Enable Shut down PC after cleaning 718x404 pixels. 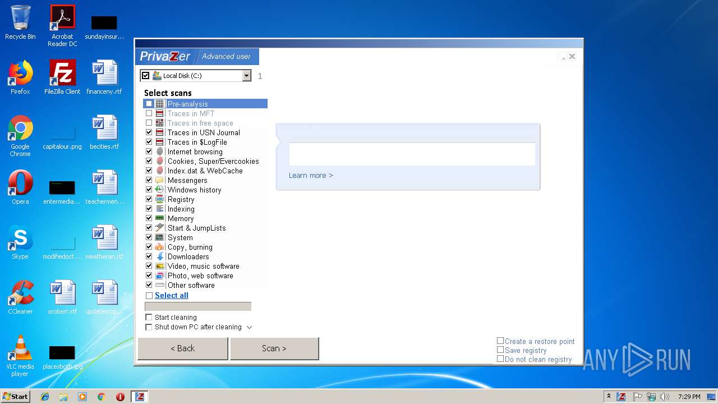(149, 327)
